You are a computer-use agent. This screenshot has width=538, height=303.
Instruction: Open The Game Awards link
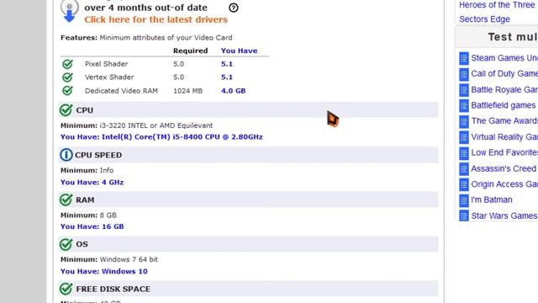504,121
